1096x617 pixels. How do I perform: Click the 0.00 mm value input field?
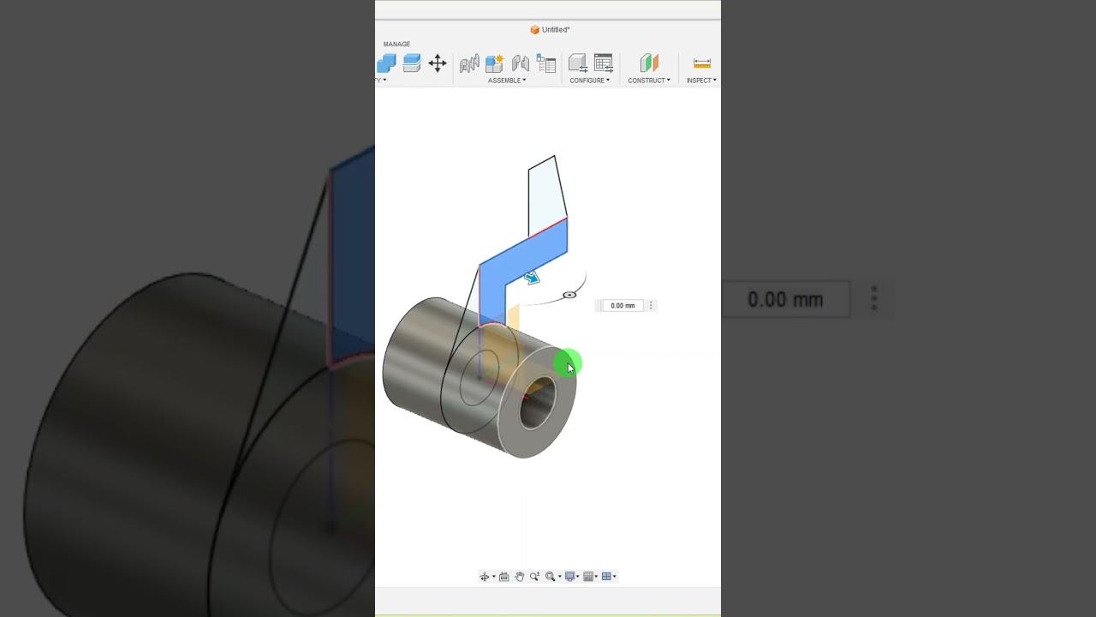(622, 306)
